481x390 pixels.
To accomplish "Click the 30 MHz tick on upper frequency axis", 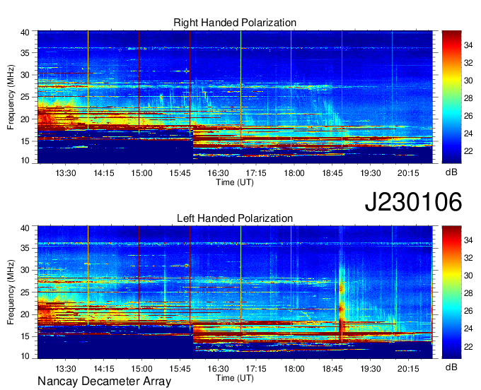I will point(25,75).
